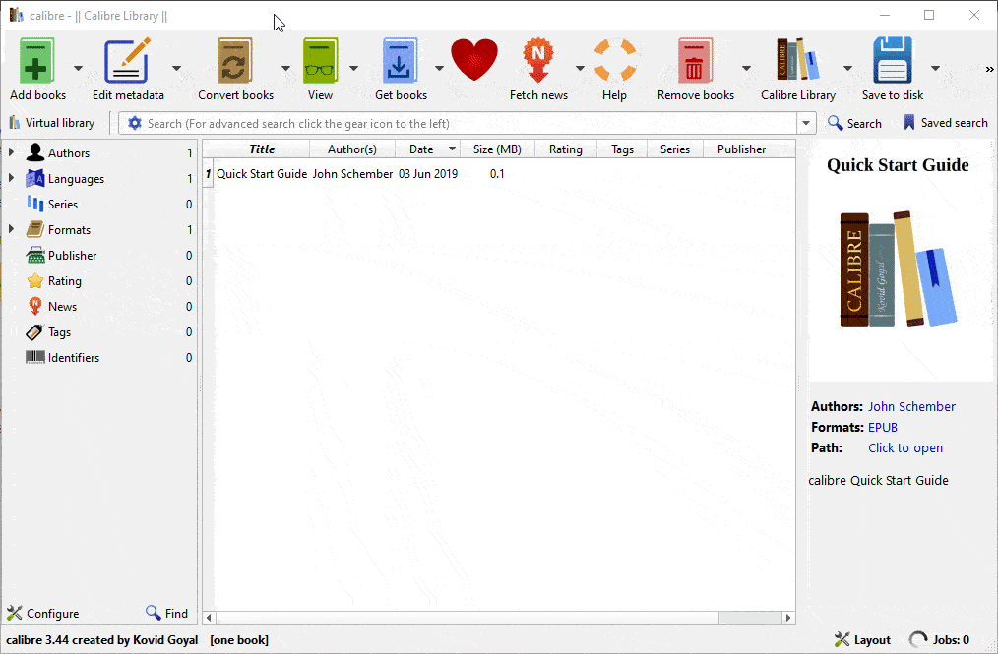Expand Add books dropdown arrow
The width and height of the screenshot is (998, 654).
pos(79,68)
